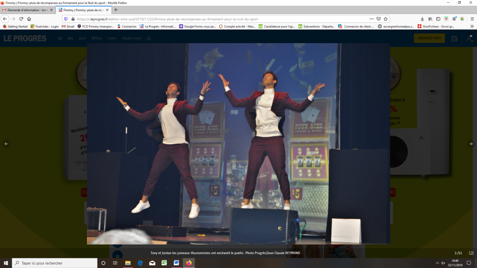The height and width of the screenshot is (268, 477).
Task: Open the Gmail bookmark
Action: pos(68,26)
